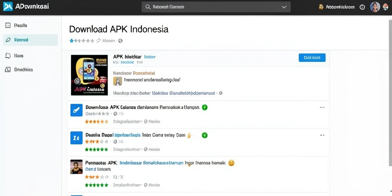
Task: Click the blue linked text in Deatia Bagel title
Action: tap(126, 135)
